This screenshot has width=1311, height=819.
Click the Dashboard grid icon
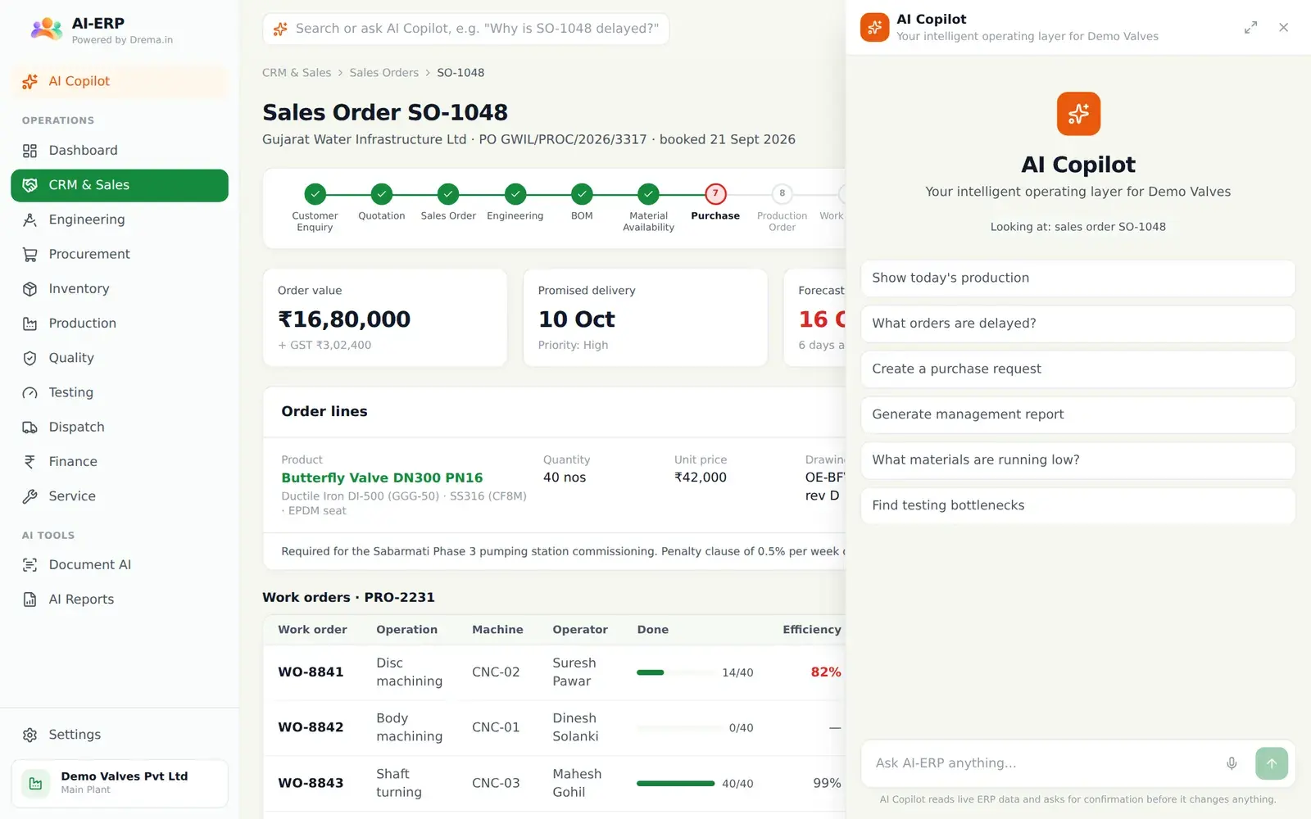(x=30, y=151)
